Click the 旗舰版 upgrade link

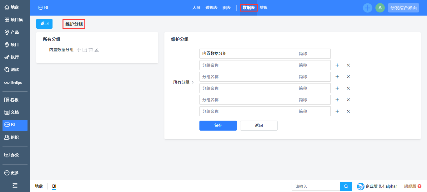[x=412, y=186]
